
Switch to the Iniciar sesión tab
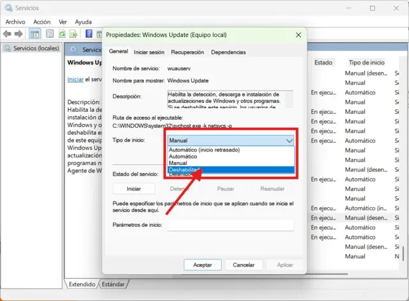(x=149, y=52)
